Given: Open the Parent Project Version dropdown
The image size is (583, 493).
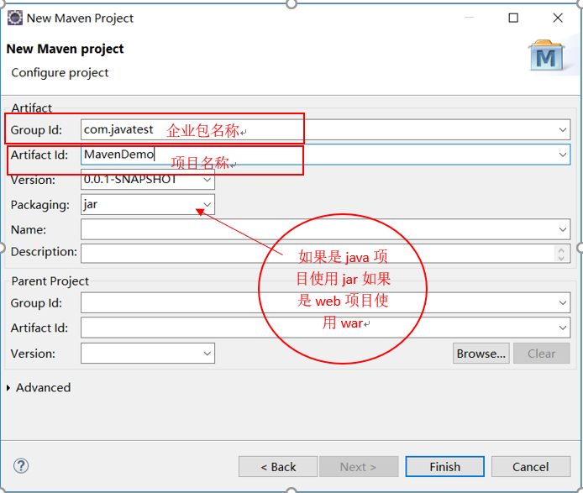Looking at the screenshot, I should point(207,354).
